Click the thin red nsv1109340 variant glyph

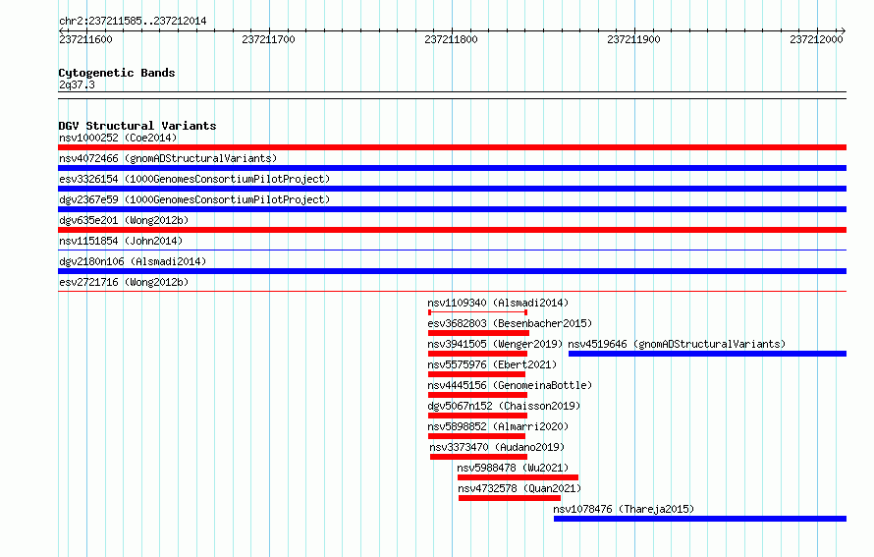(477, 312)
